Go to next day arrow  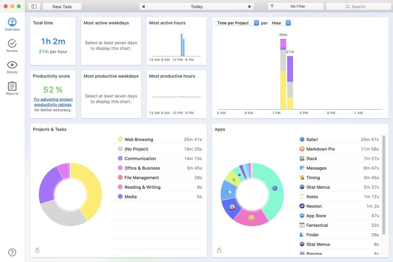click(249, 7)
